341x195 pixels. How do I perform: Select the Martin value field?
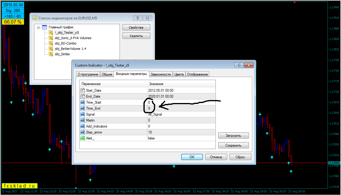[181, 120]
